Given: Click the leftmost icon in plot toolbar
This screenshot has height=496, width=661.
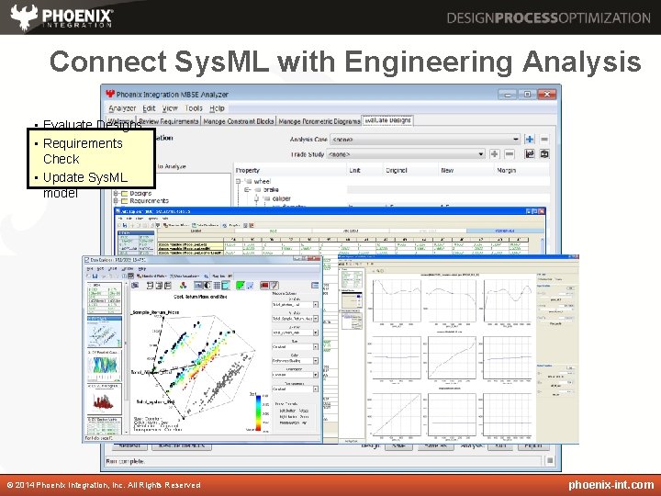Looking at the screenshot, I should pos(135,286).
